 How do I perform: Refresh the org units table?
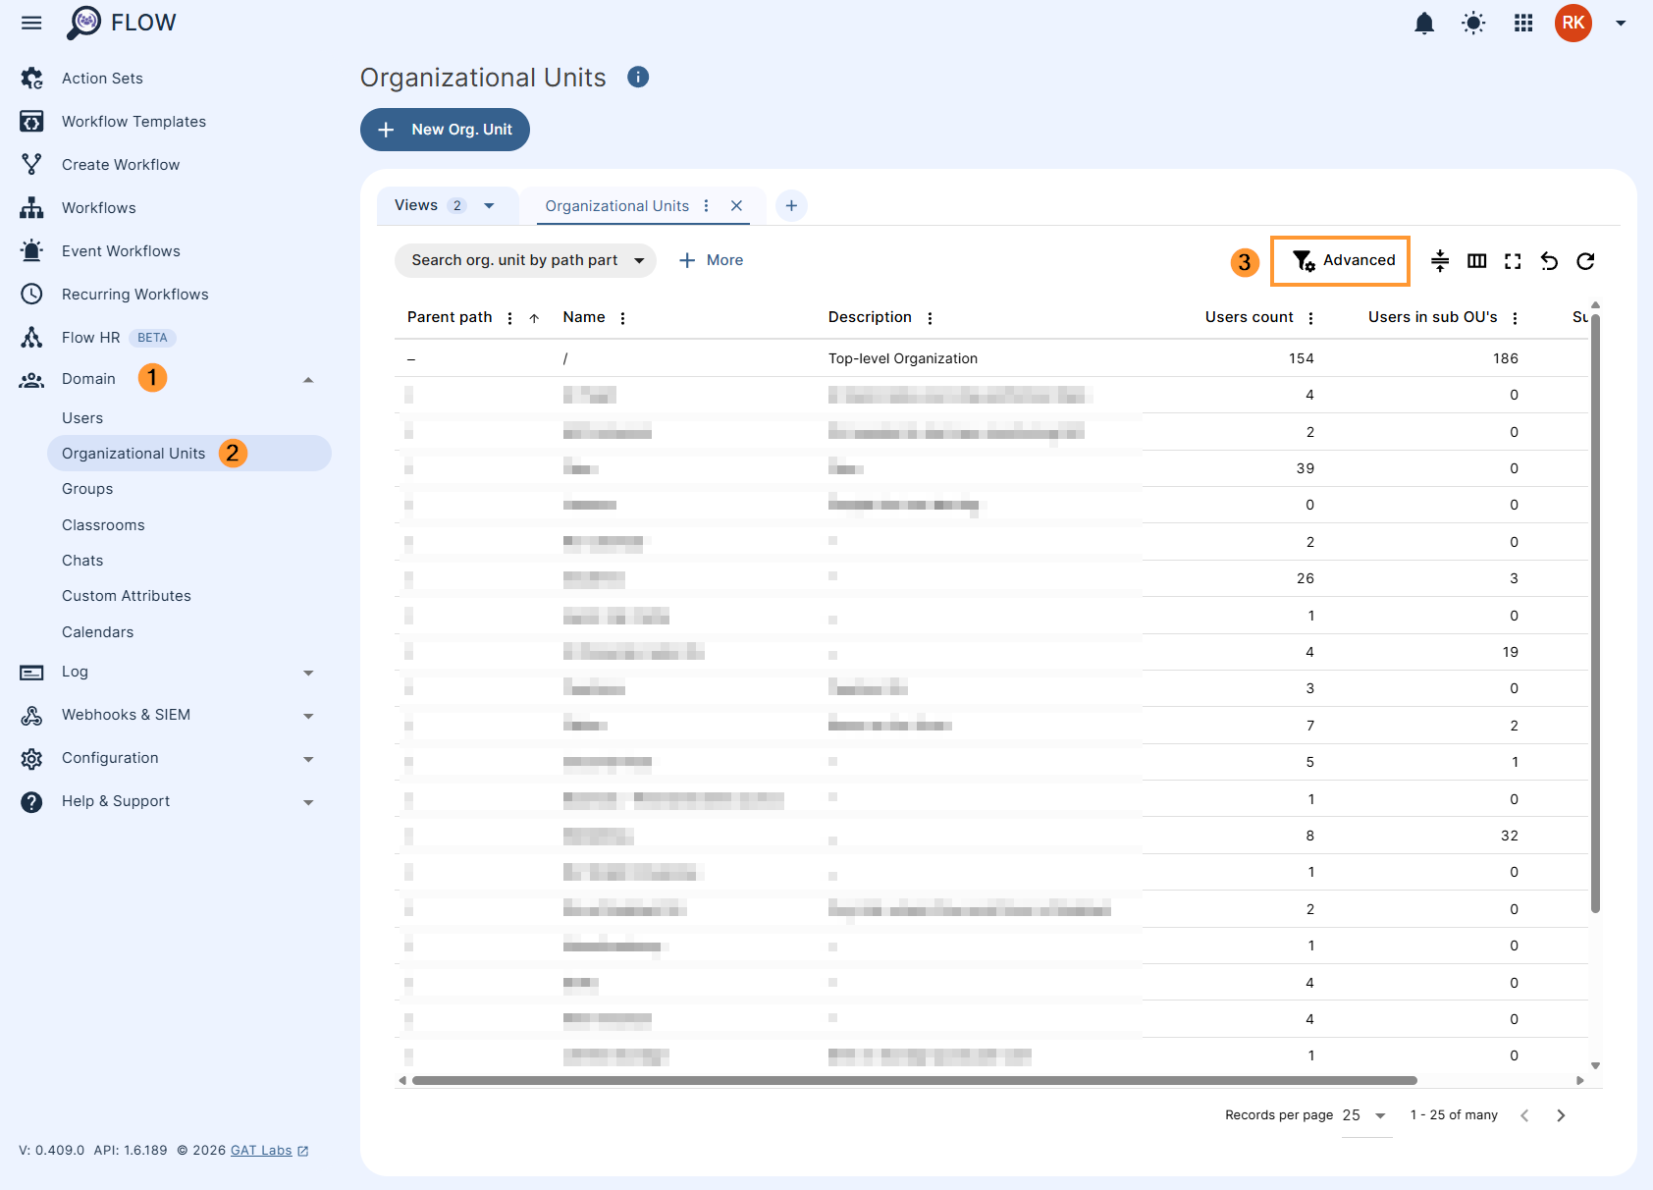1586,261
